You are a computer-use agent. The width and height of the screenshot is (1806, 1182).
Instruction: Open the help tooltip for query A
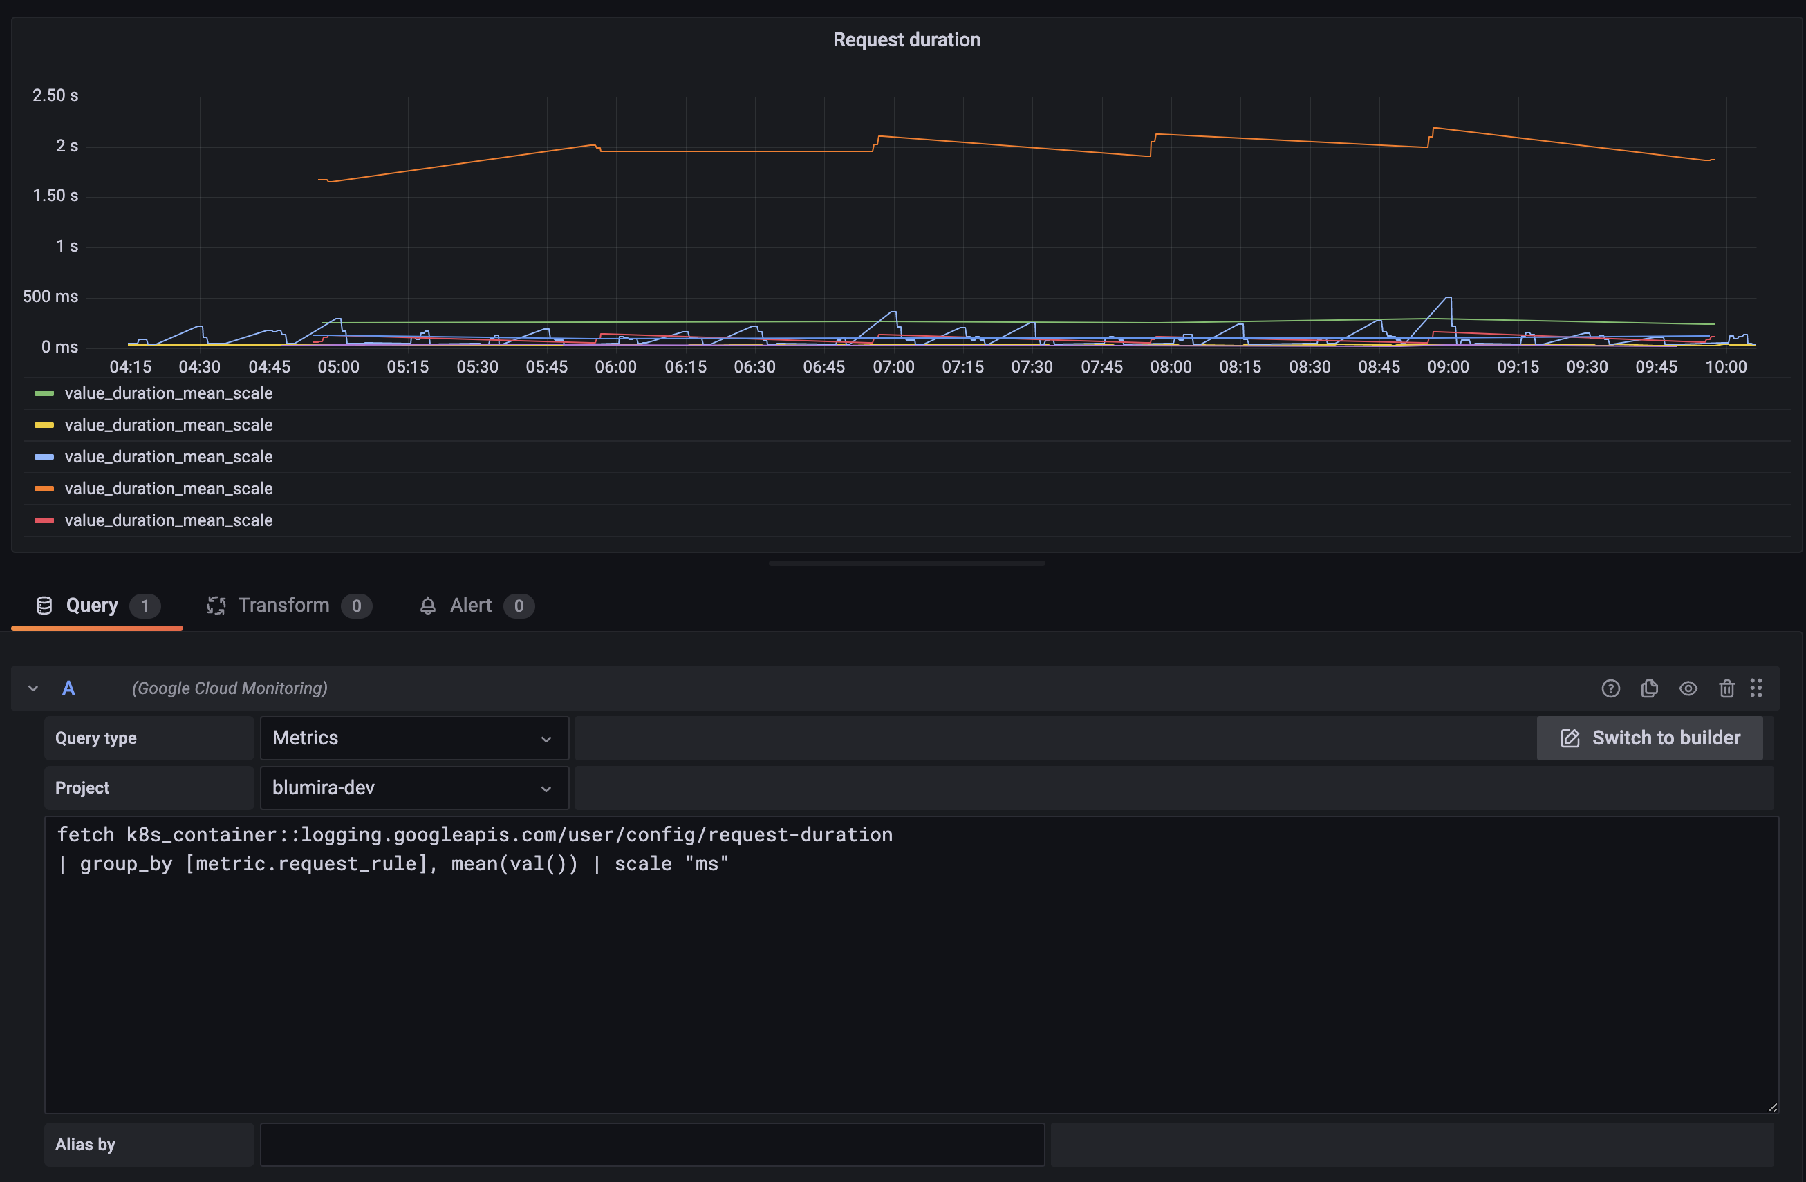(1610, 688)
